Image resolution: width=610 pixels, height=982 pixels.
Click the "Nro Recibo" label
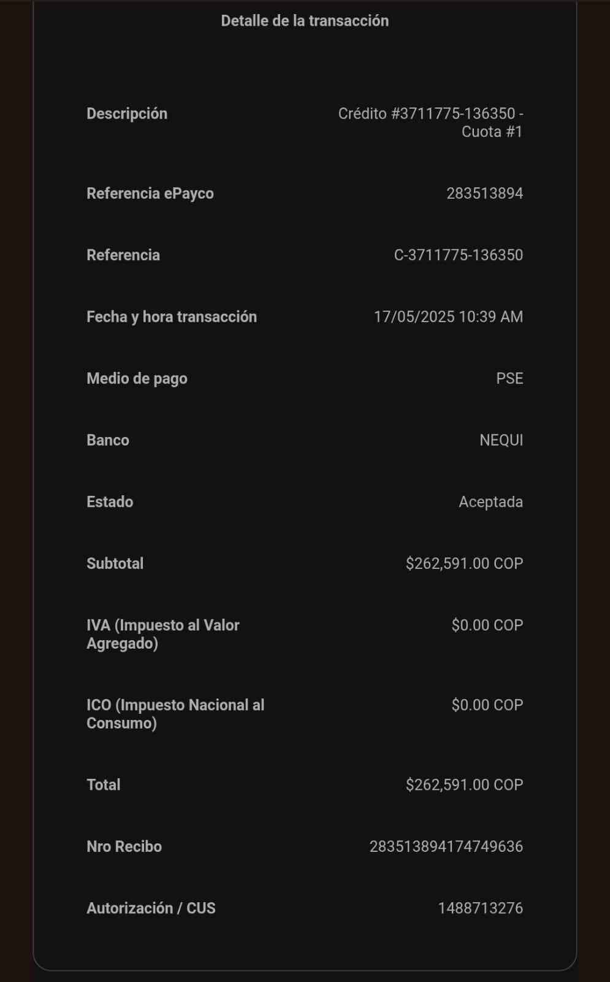124,846
